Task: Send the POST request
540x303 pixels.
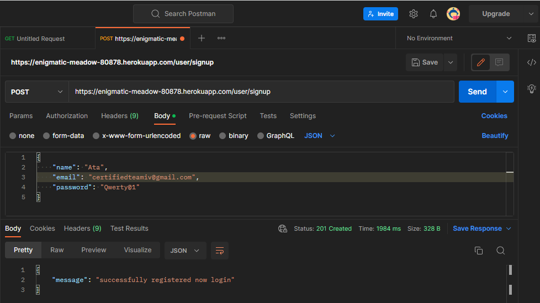Action: click(477, 92)
